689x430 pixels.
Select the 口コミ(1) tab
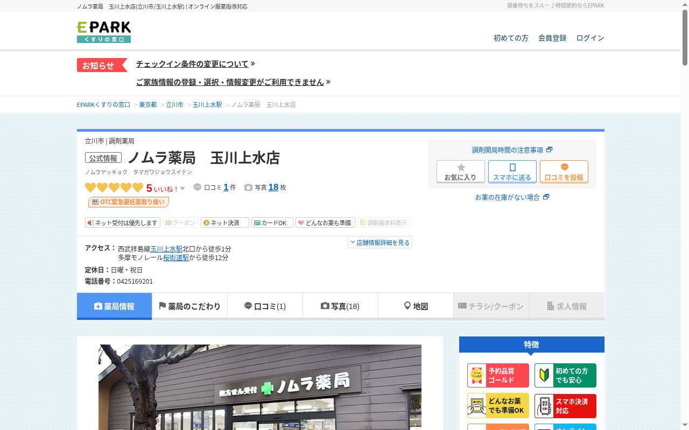point(265,306)
